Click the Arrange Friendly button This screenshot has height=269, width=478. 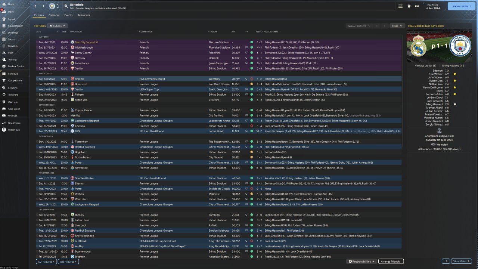[391, 262]
